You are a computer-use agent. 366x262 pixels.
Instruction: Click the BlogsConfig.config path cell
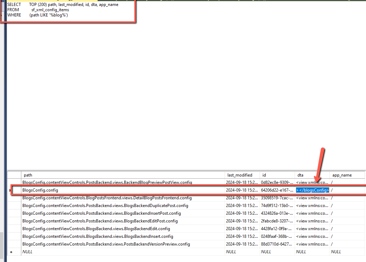pyautogui.click(x=123, y=190)
